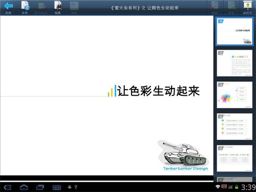
Task: Tap the USB connection notification icon
Action: [76, 187]
